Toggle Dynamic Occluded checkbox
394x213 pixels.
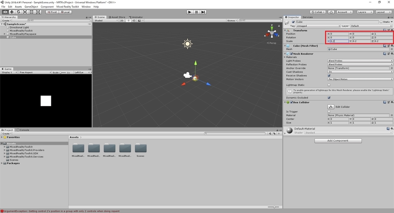329,98
